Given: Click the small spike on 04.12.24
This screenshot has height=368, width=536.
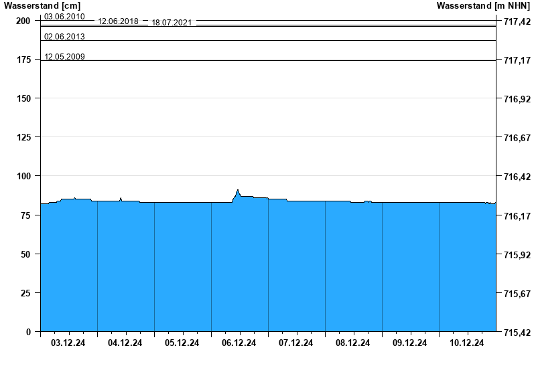Looking at the screenshot, I should (x=121, y=198).
